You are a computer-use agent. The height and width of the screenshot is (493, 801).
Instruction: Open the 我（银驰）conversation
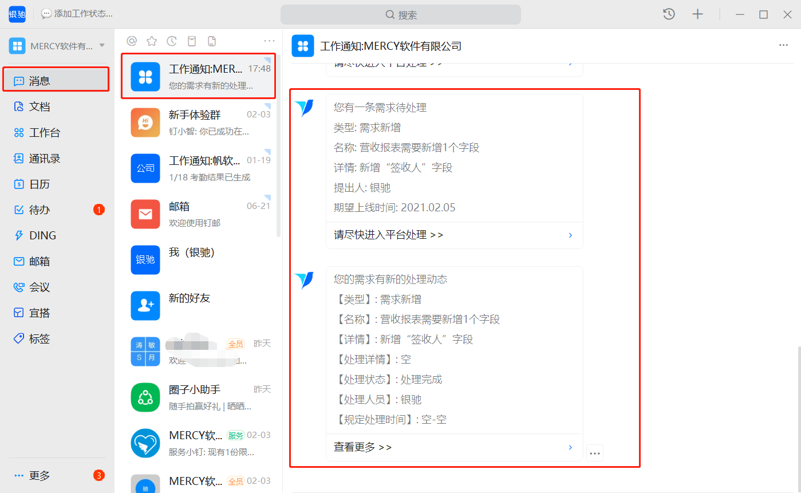click(199, 260)
